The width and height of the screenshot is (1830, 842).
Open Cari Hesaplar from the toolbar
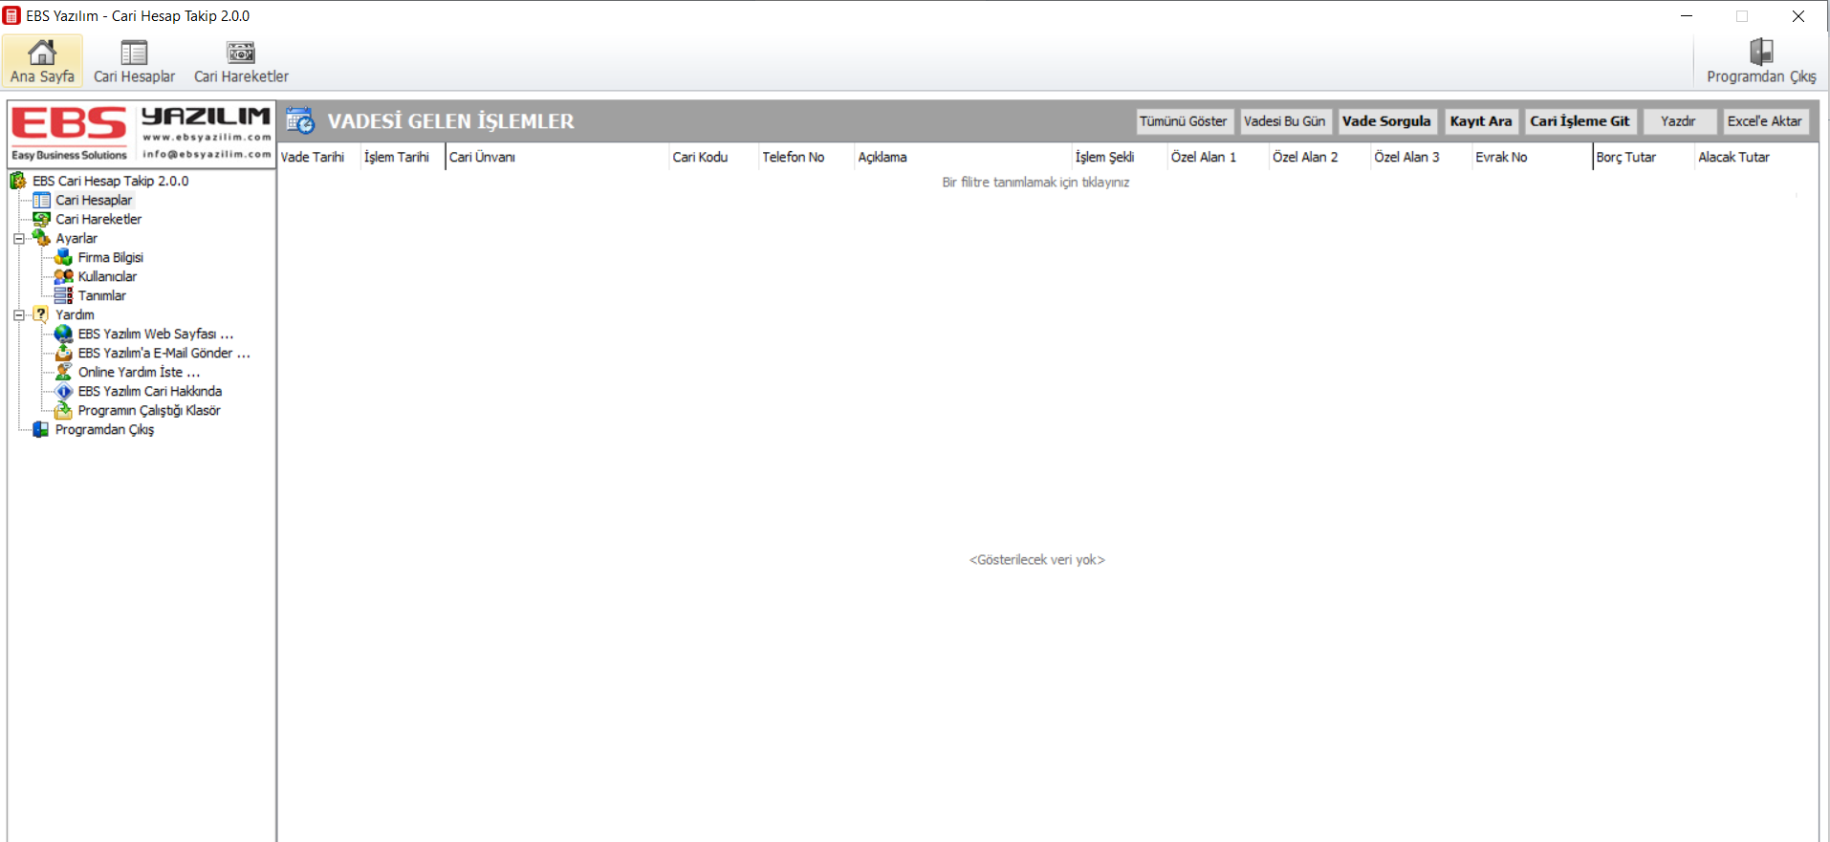[134, 53]
